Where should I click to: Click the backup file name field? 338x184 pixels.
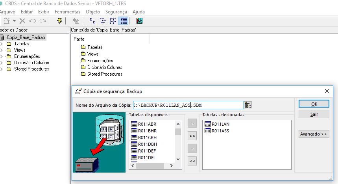point(188,105)
